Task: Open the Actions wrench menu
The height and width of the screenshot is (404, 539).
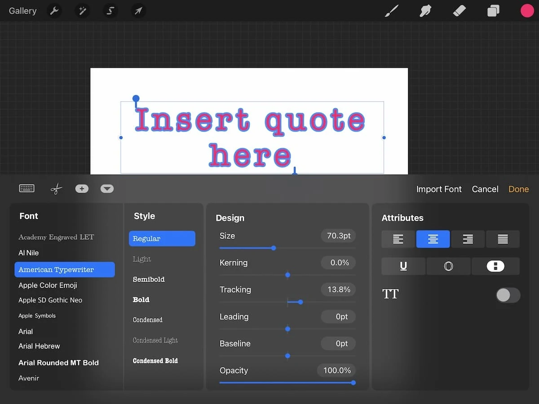Action: [54, 11]
